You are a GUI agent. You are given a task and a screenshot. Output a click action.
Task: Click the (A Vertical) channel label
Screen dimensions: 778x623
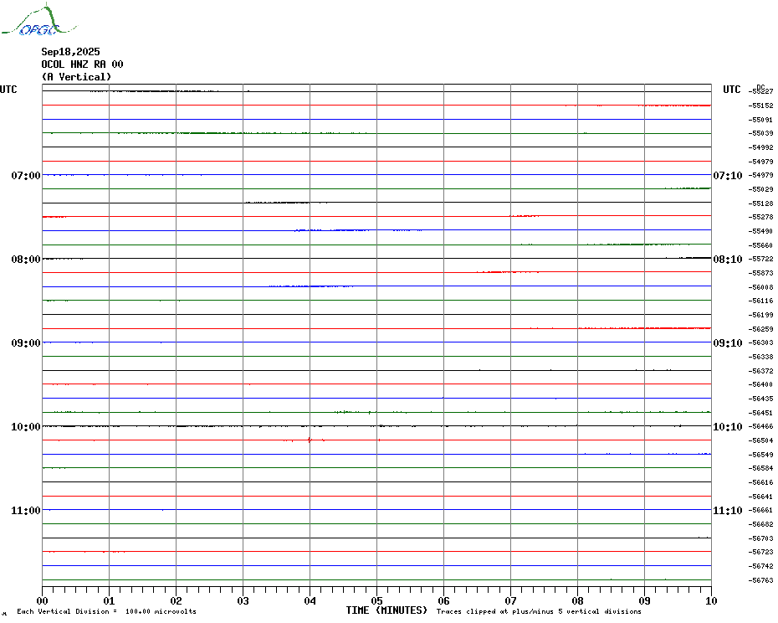pos(76,76)
